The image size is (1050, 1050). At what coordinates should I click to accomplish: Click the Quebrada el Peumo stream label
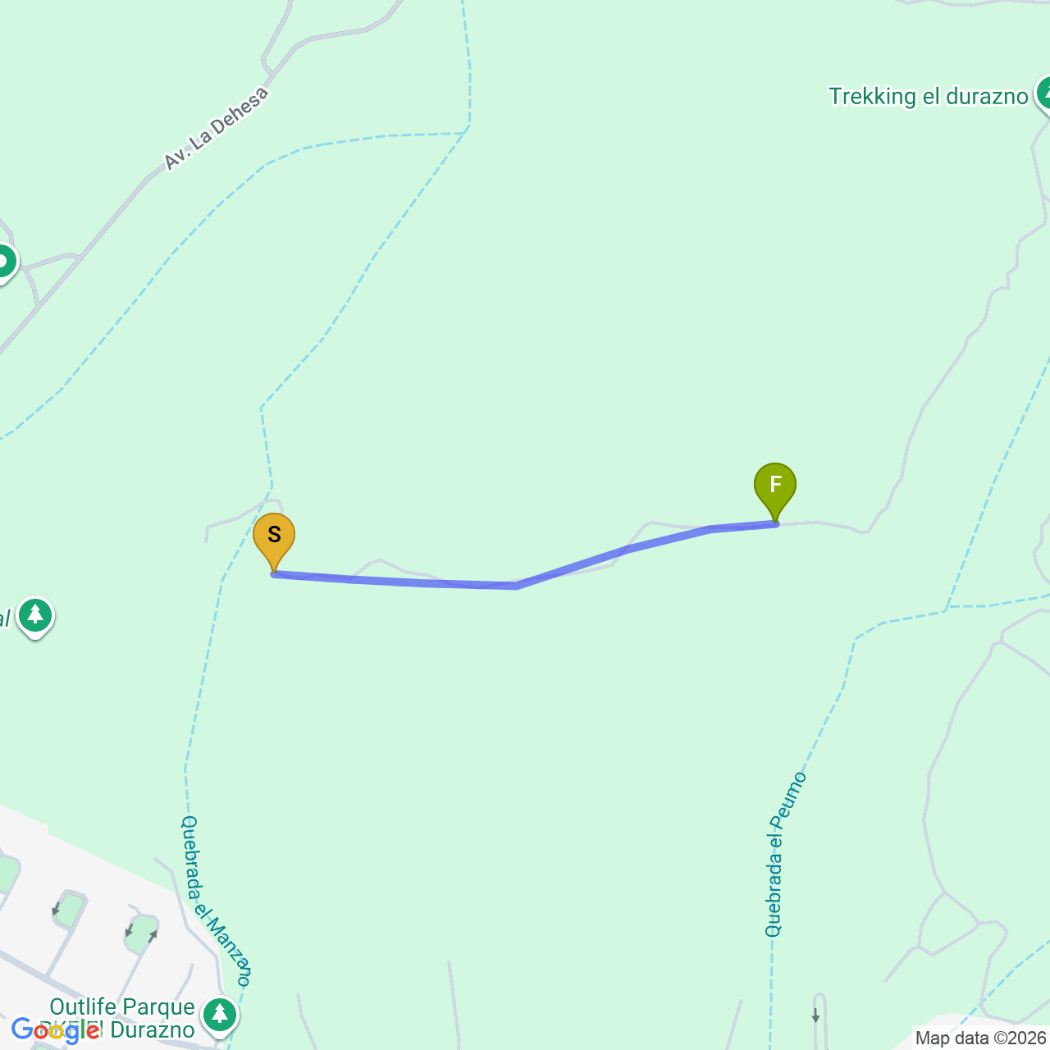point(786,854)
